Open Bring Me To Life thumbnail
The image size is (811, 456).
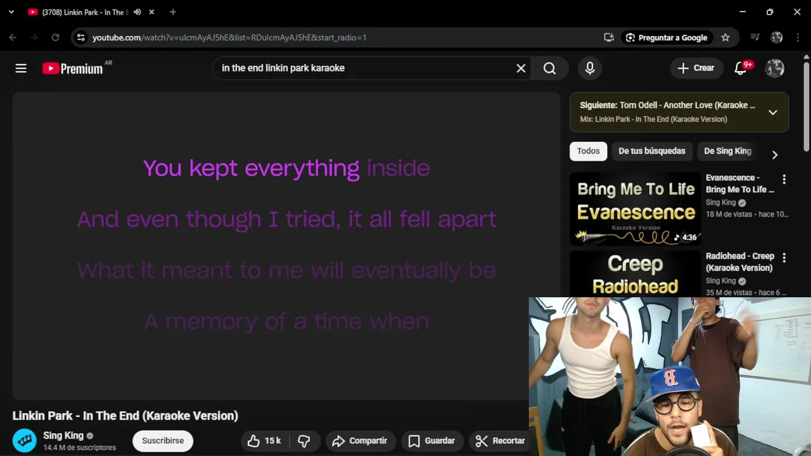[x=635, y=208]
